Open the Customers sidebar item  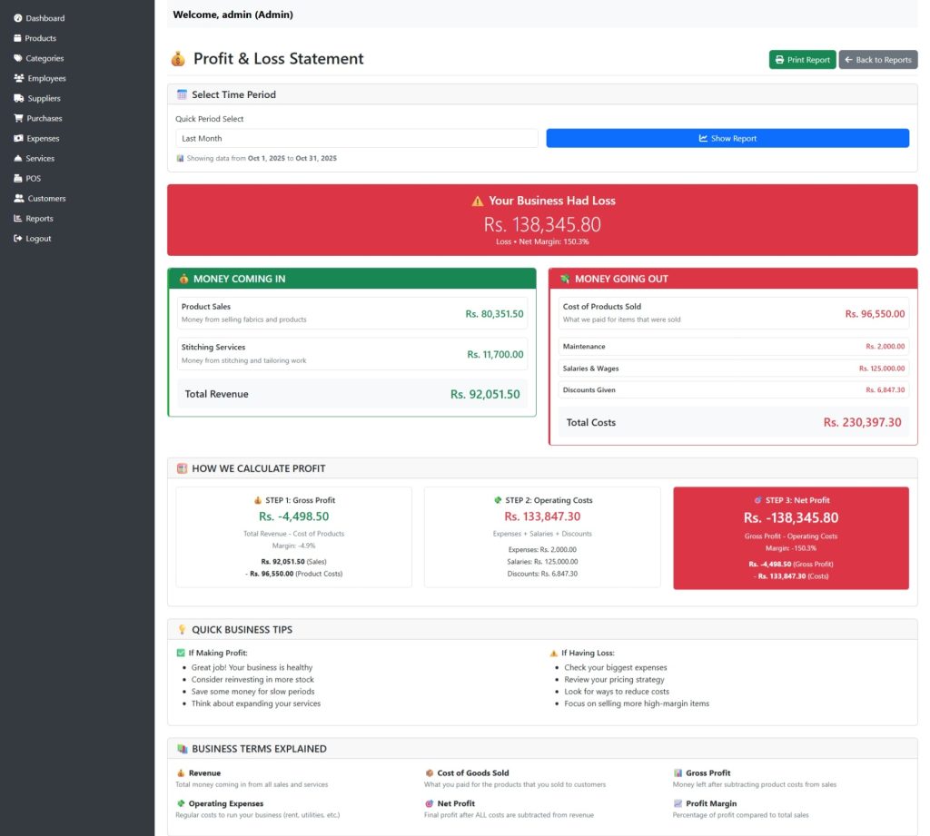point(45,199)
